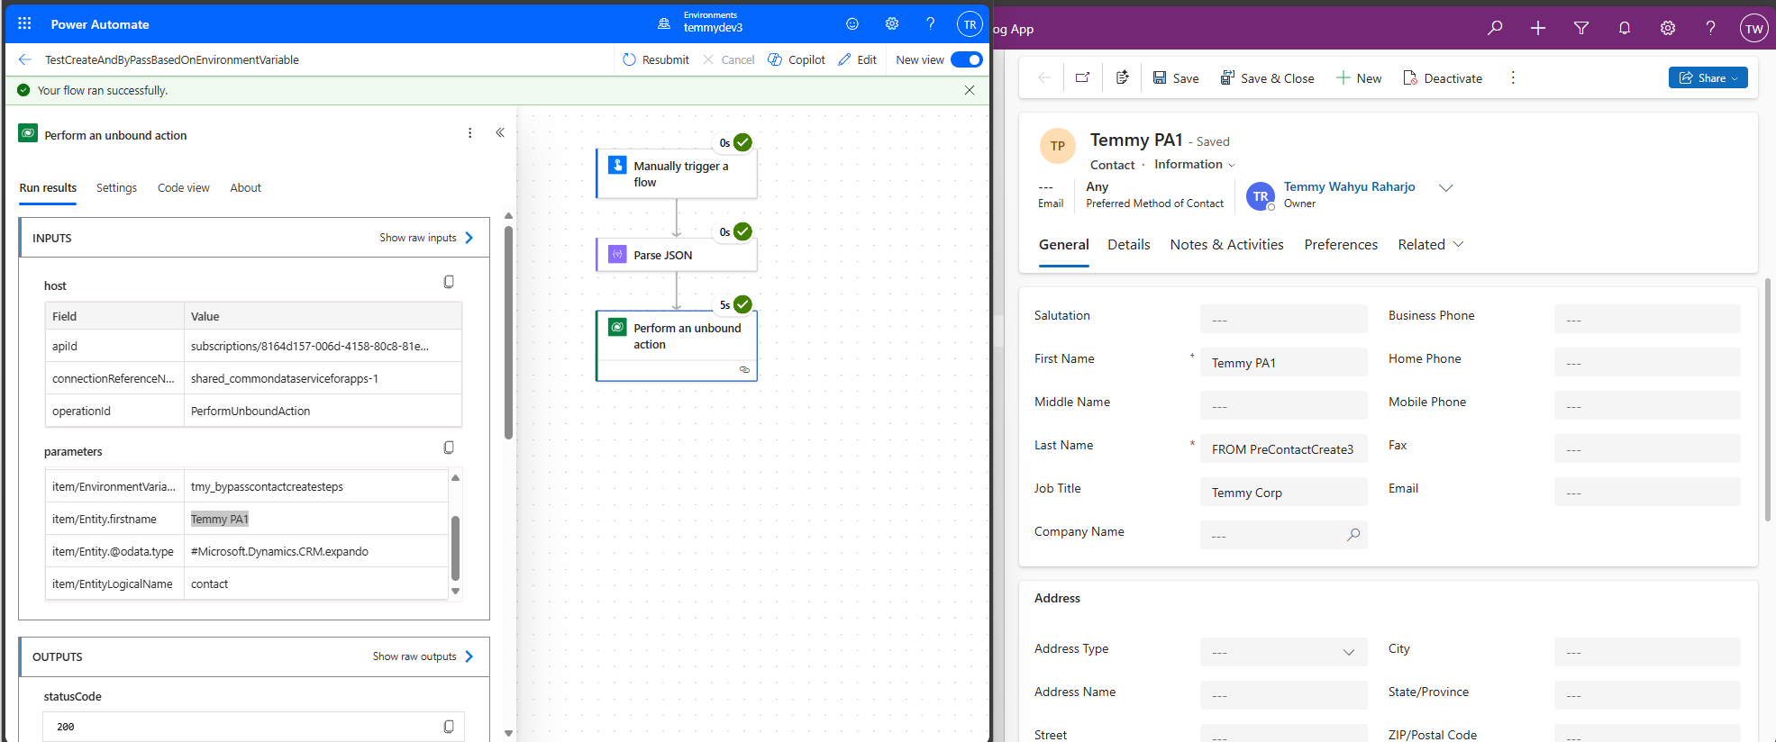Copy the statusCode output value
This screenshot has width=1776, height=742.
pos(449,727)
